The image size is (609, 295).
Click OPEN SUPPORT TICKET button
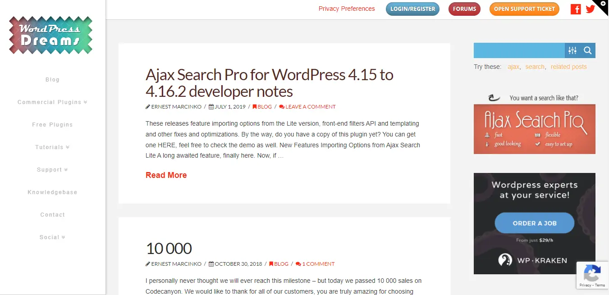(x=524, y=9)
